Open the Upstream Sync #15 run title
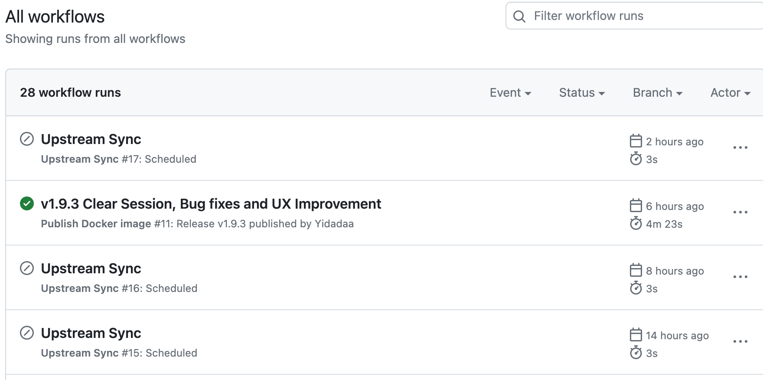763x380 pixels. pos(91,333)
